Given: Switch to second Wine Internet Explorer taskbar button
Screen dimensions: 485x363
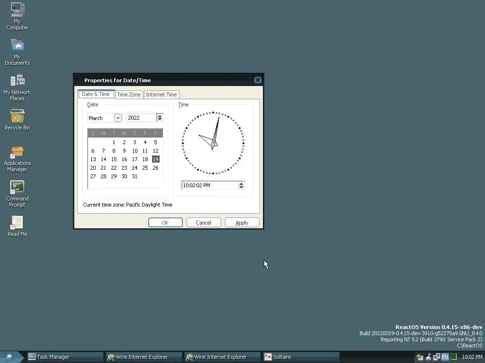Looking at the screenshot, I should 223,357.
